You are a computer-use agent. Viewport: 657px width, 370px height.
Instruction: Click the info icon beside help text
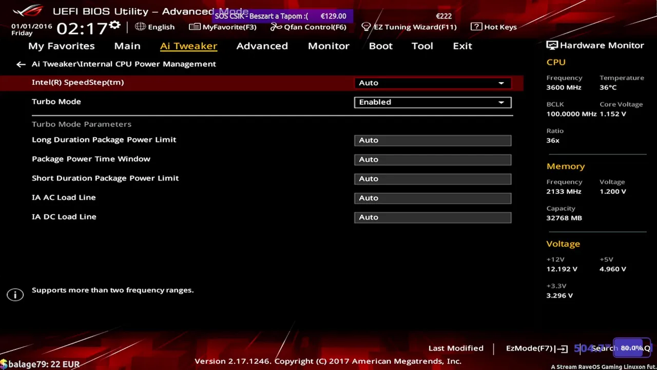tap(15, 294)
